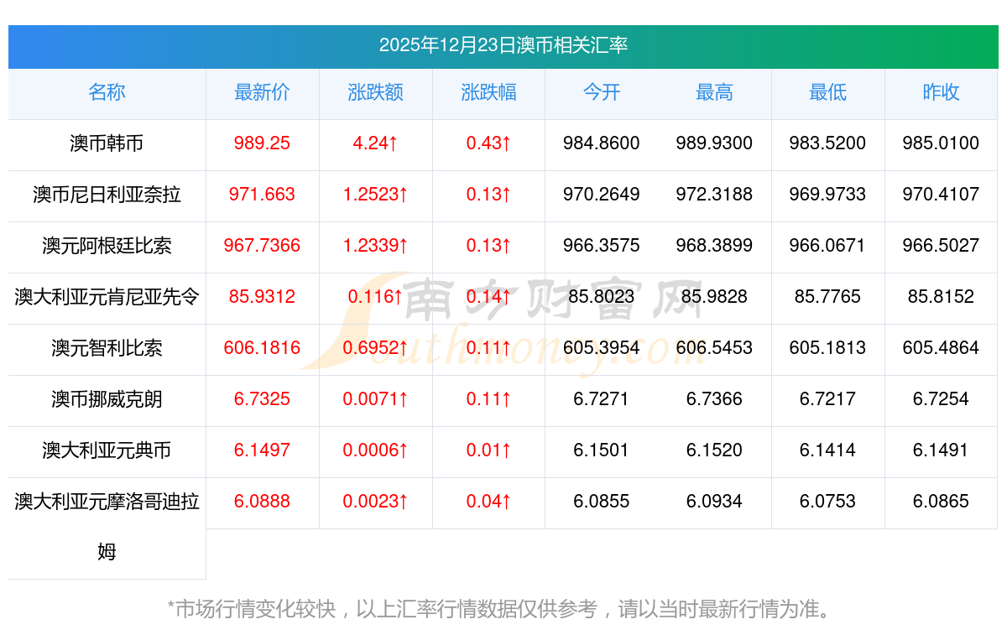The height and width of the screenshot is (635, 1007).
Task: Click opening value 6.7271
Action: (602, 399)
